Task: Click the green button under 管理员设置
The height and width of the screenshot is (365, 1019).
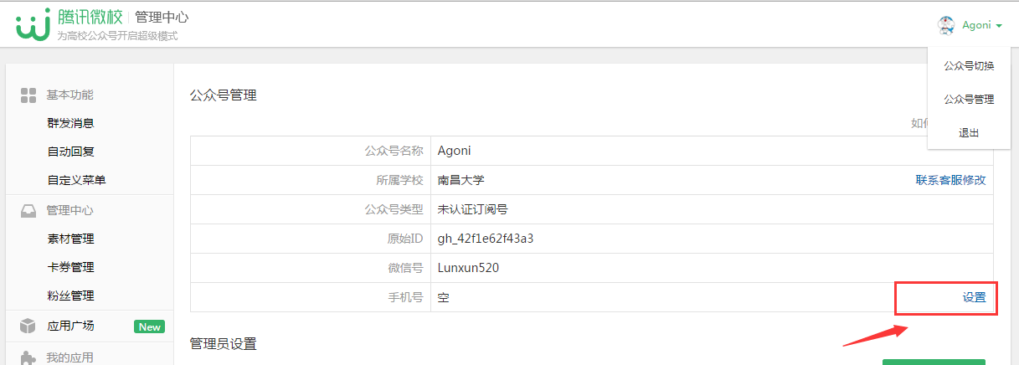Action: tap(934, 362)
